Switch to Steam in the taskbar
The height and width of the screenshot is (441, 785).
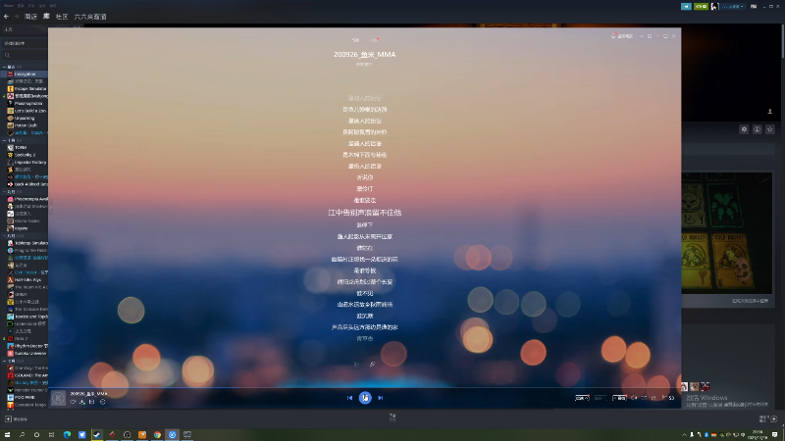point(97,435)
